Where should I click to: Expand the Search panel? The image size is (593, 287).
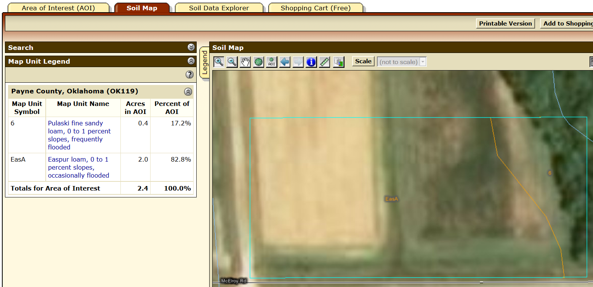click(x=191, y=47)
